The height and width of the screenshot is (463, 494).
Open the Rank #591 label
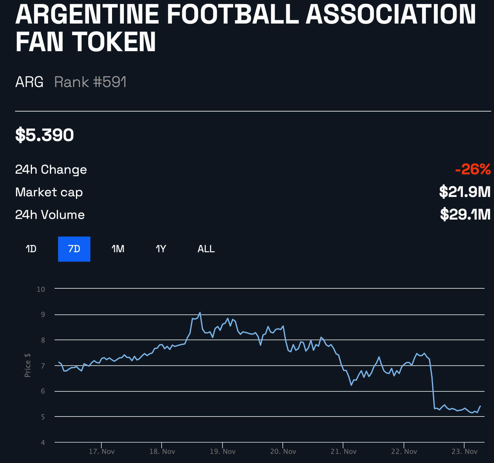(90, 82)
